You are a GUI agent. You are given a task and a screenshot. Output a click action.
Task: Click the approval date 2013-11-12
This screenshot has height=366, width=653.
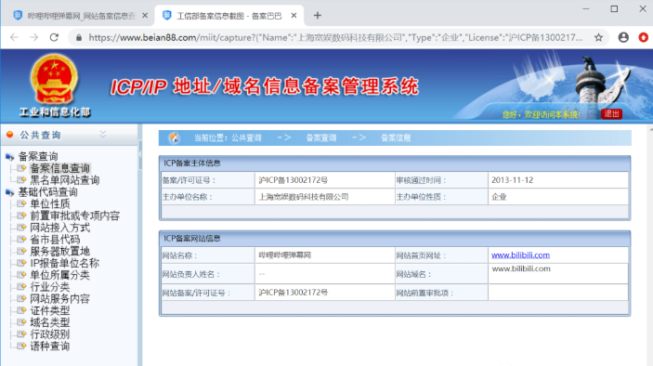(x=512, y=180)
